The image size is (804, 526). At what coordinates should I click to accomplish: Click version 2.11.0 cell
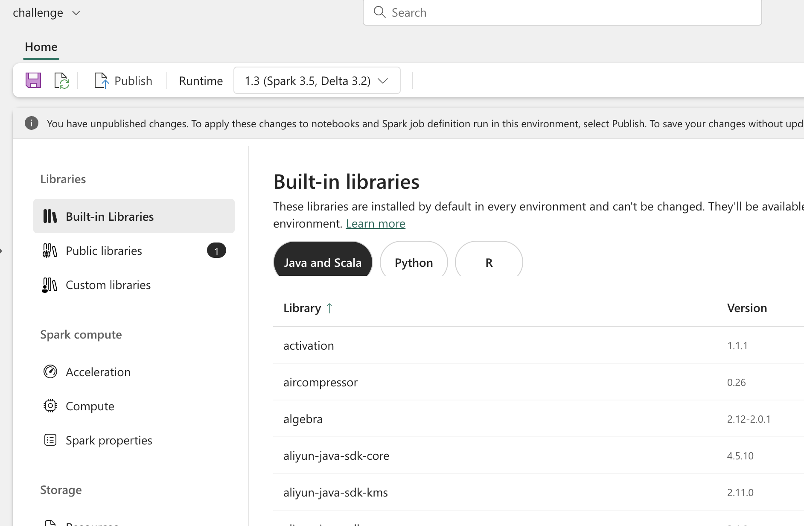[740, 492]
